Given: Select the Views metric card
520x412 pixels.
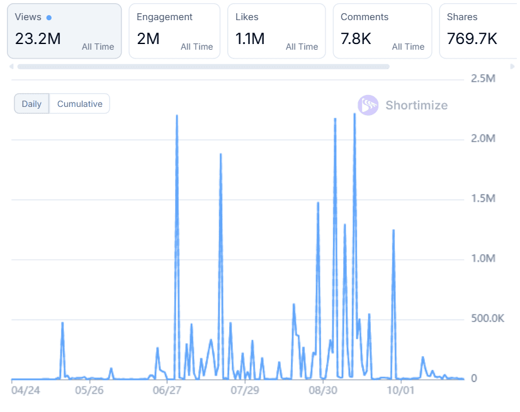Looking at the screenshot, I should [64, 31].
